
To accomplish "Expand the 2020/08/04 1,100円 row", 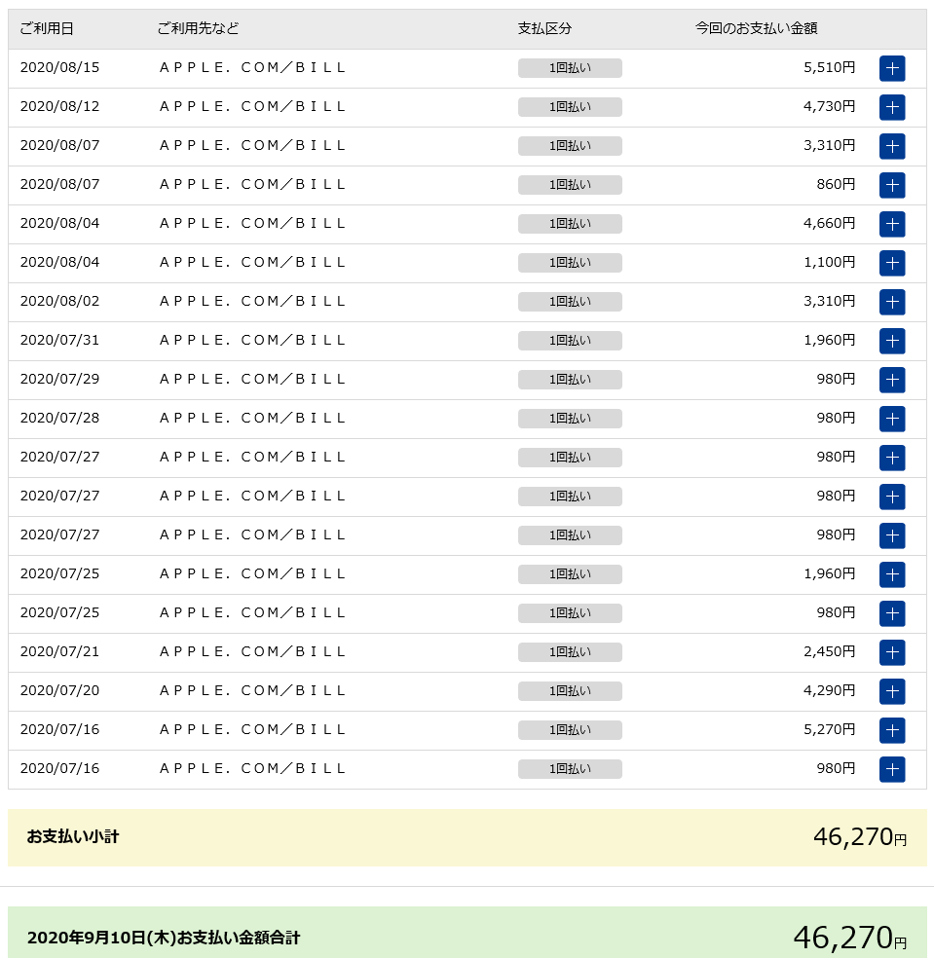I will [892, 263].
